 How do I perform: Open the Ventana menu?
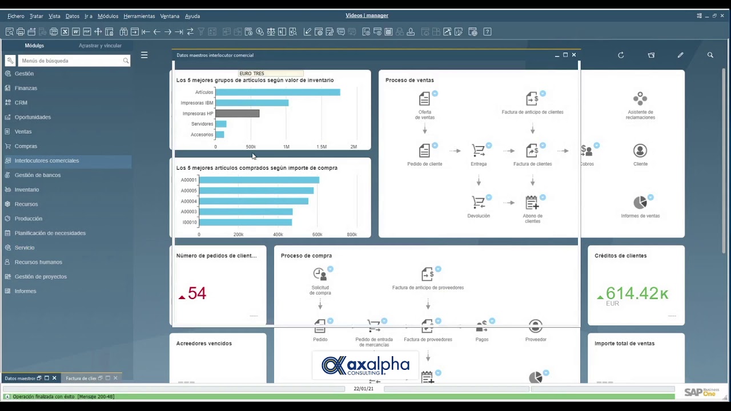170,16
